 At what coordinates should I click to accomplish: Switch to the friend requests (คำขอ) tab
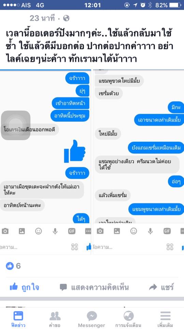pos(55,319)
